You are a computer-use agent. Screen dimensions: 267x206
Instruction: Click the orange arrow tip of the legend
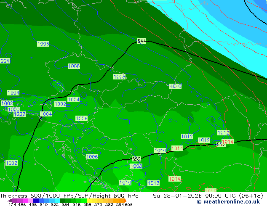click(125, 201)
